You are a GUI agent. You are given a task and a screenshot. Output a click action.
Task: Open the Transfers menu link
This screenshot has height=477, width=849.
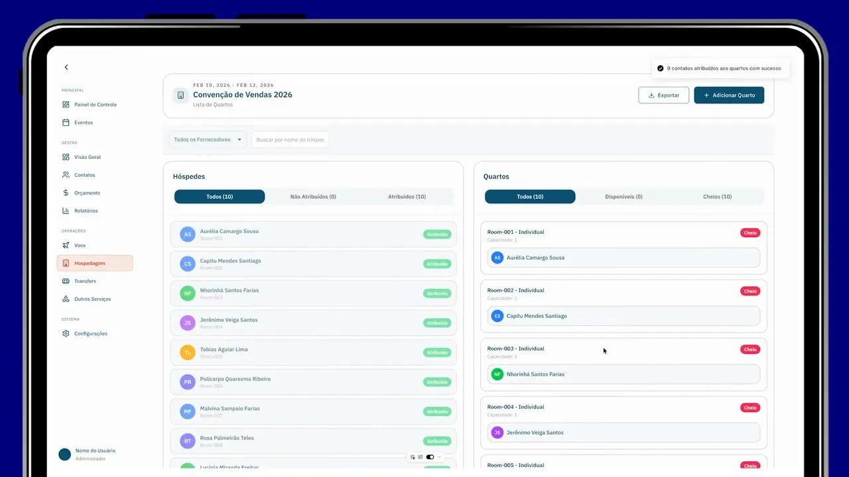(x=86, y=281)
